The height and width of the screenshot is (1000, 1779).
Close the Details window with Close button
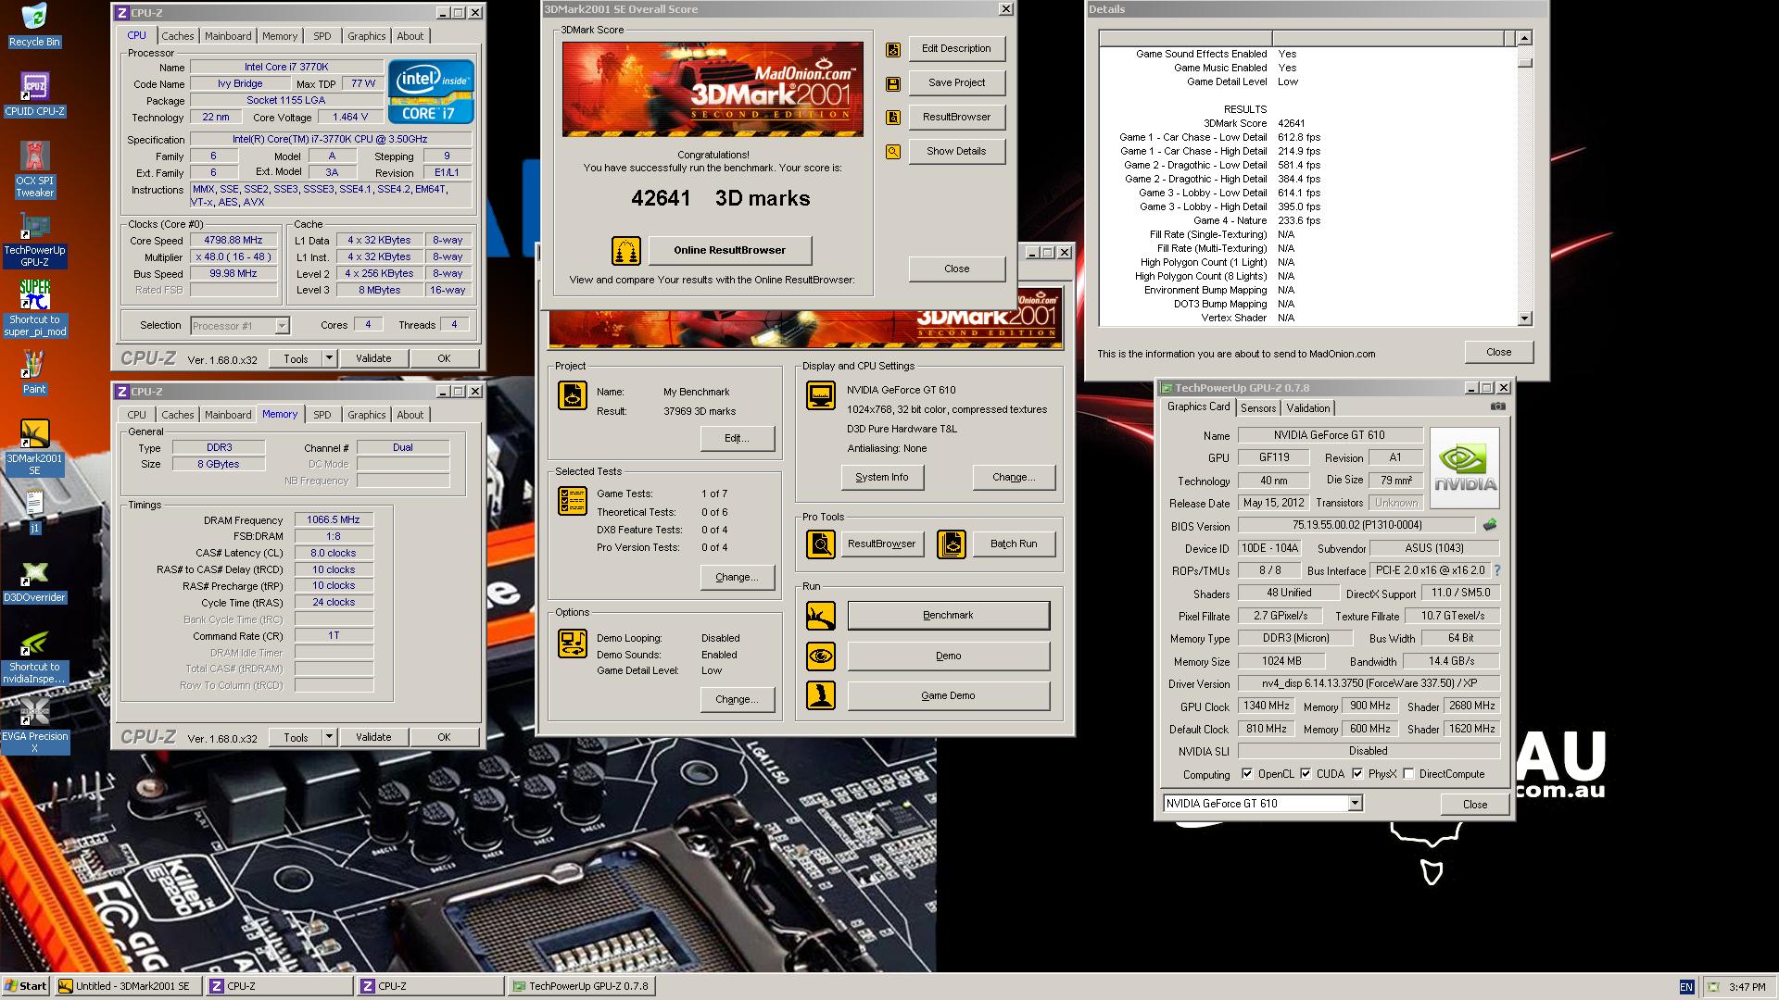pos(1498,353)
